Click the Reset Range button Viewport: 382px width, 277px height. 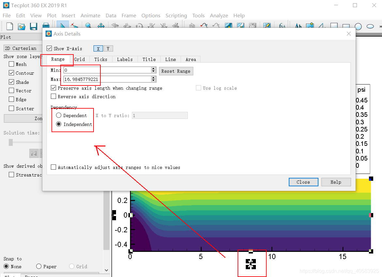click(176, 71)
